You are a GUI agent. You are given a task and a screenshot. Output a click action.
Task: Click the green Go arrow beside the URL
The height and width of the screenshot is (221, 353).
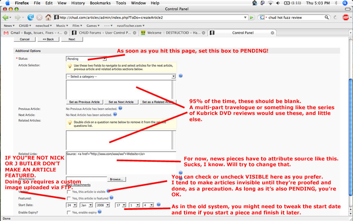(x=252, y=18)
